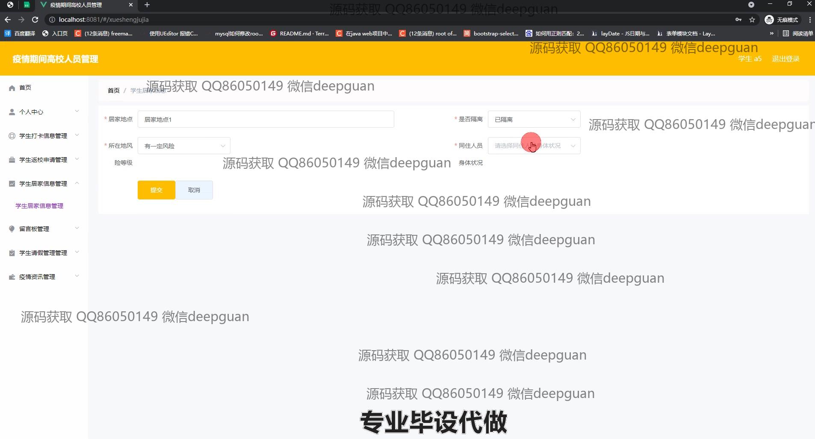Click 退出登录 to log out

coord(785,59)
